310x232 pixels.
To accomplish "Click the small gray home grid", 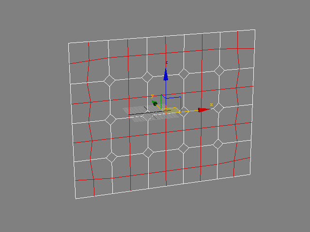I will pyautogui.click(x=140, y=112).
